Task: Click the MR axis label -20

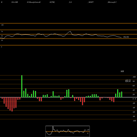Action: click(x=134, y=103)
